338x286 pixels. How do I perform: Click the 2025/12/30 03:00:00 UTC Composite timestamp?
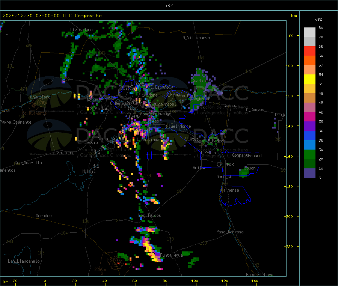coord(52,16)
